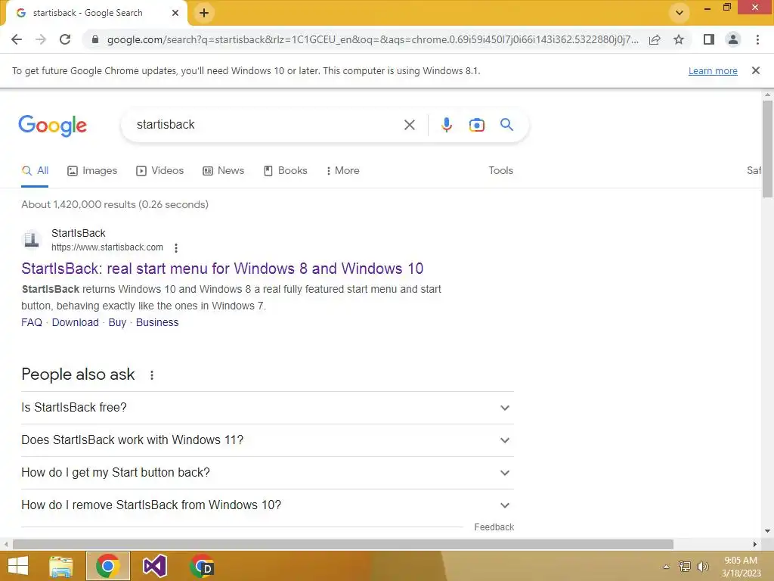
Task: Open the Chrome profile menu
Action: (733, 39)
